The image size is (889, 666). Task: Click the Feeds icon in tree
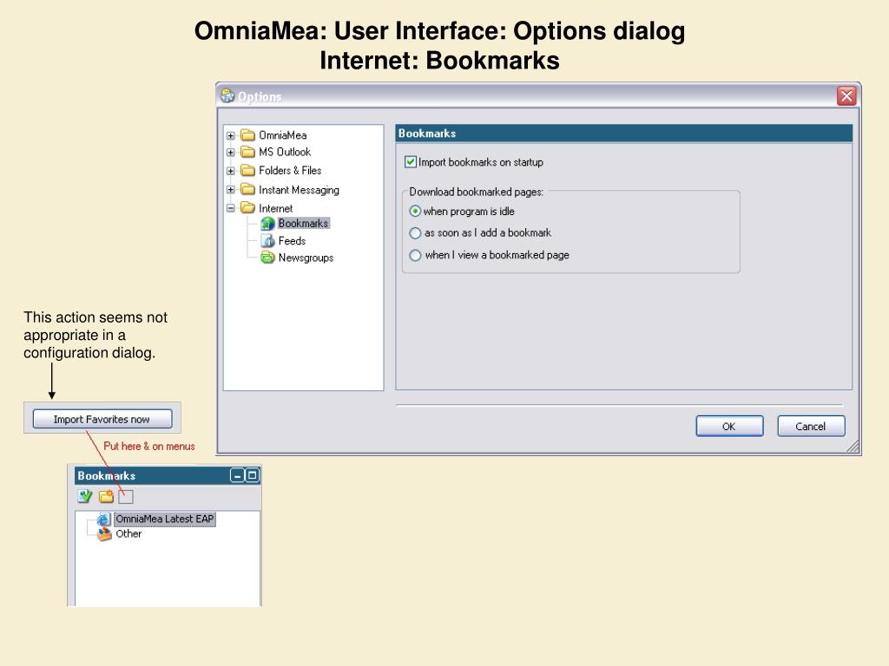pos(267,241)
